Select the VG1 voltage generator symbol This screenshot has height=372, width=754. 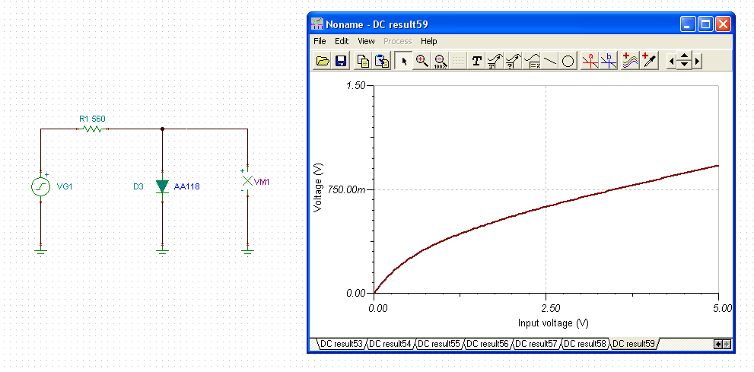point(41,186)
